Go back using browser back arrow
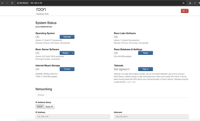200x121 pixels. point(2,3)
